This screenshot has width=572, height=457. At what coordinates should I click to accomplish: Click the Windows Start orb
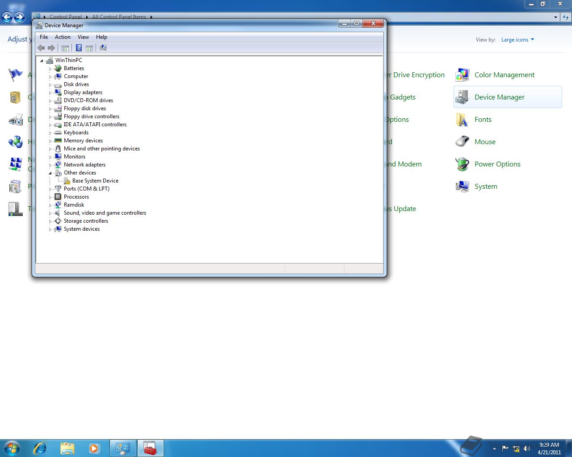pos(12,448)
